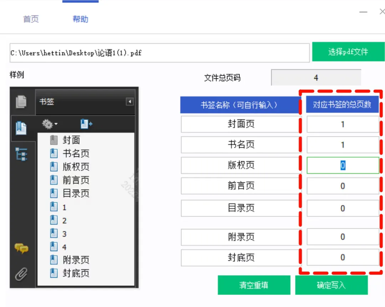Click the new bookmark icon
The height and width of the screenshot is (307, 385).
(x=86, y=124)
